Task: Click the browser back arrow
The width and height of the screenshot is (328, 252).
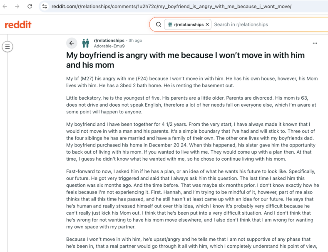Action: 5,7
